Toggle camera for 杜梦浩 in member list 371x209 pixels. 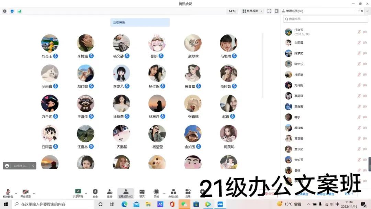pyautogui.click(x=365, y=75)
